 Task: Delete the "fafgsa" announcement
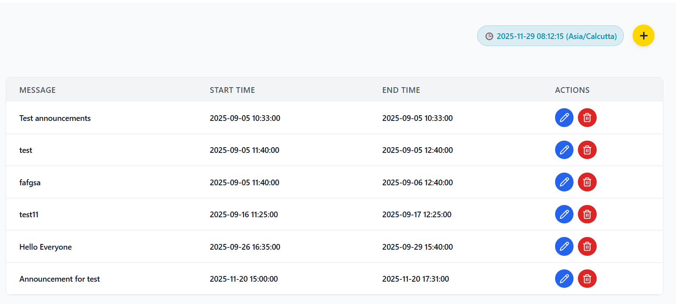pyautogui.click(x=587, y=182)
